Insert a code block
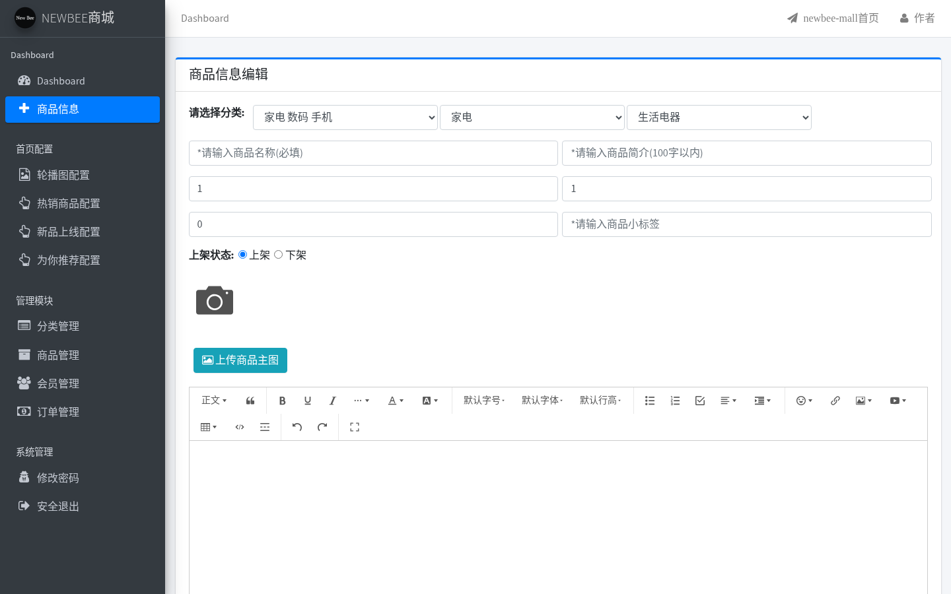This screenshot has height=594, width=951. pos(240,427)
